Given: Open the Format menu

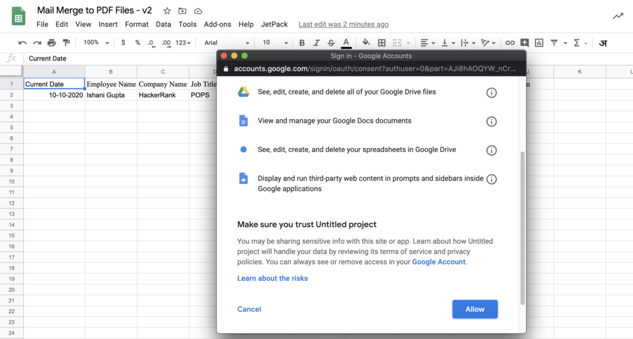Looking at the screenshot, I should pyautogui.click(x=137, y=24).
